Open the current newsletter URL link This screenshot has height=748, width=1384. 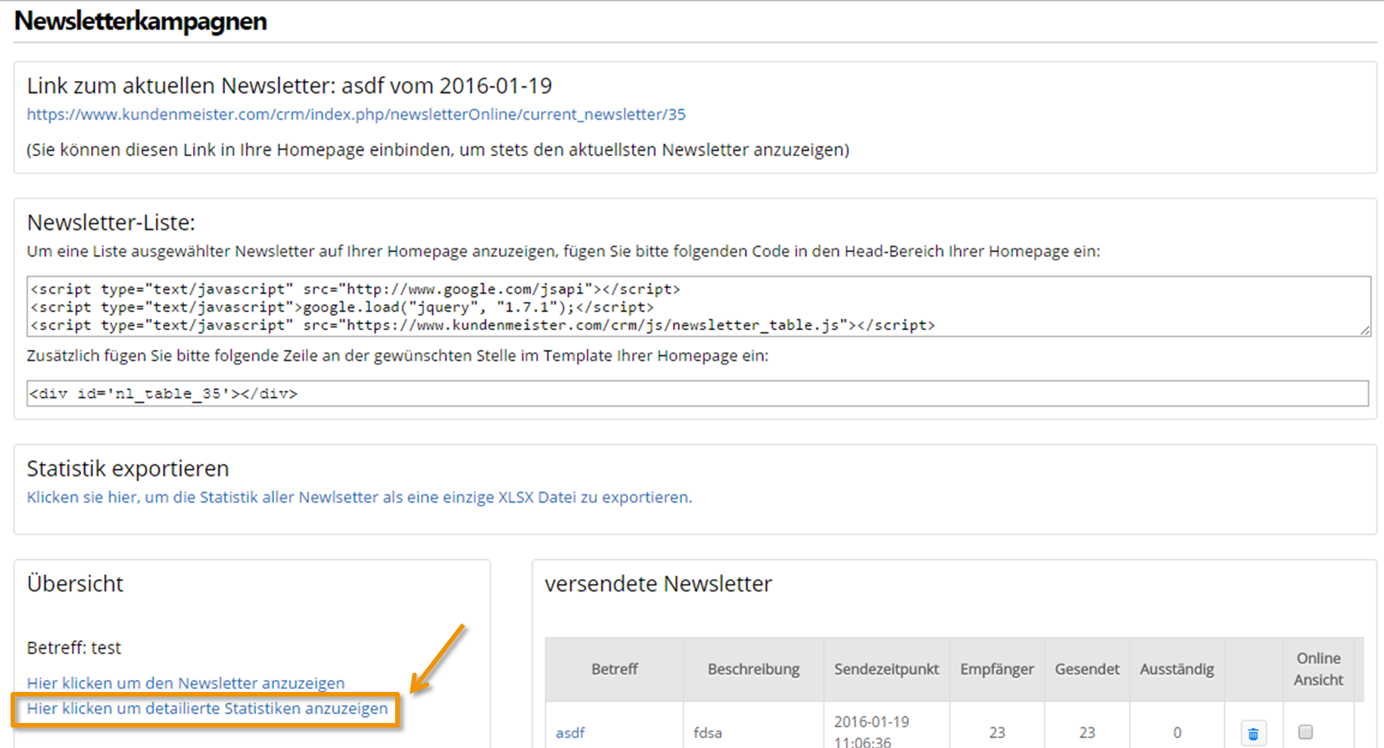(356, 114)
